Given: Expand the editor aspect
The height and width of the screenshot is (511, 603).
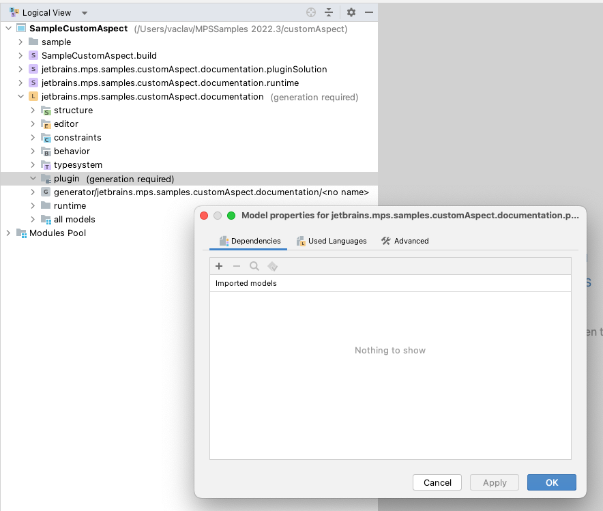Looking at the screenshot, I should pos(33,123).
